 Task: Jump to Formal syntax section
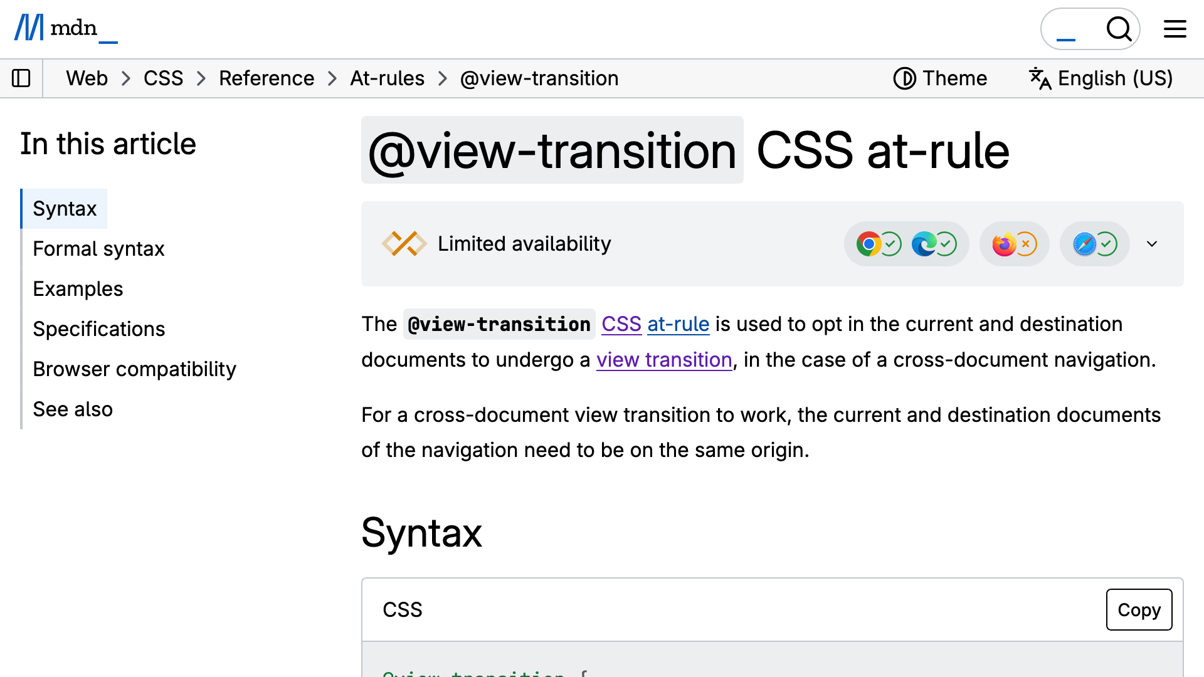98,249
